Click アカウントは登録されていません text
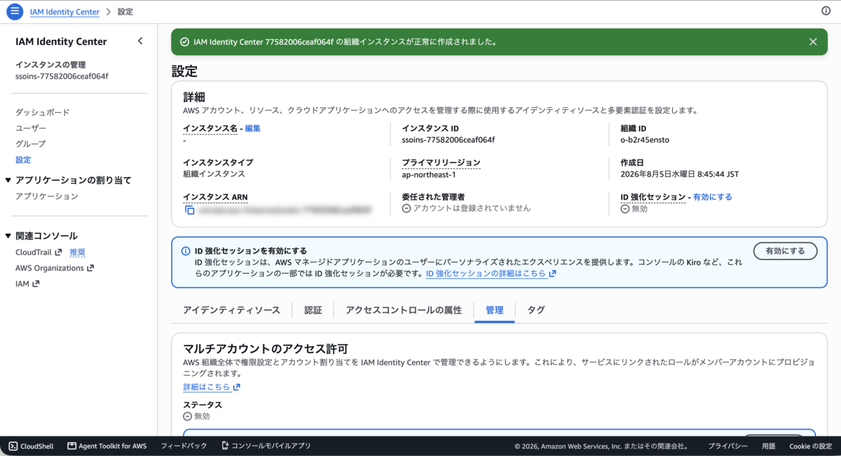 [x=472, y=208]
